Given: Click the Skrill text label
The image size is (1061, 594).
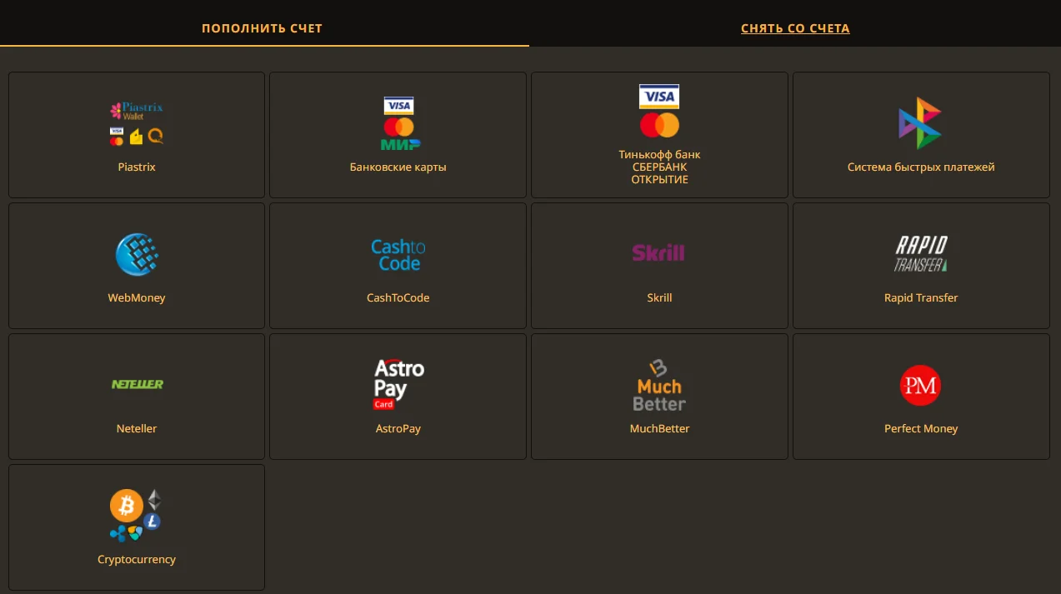Looking at the screenshot, I should tap(659, 297).
